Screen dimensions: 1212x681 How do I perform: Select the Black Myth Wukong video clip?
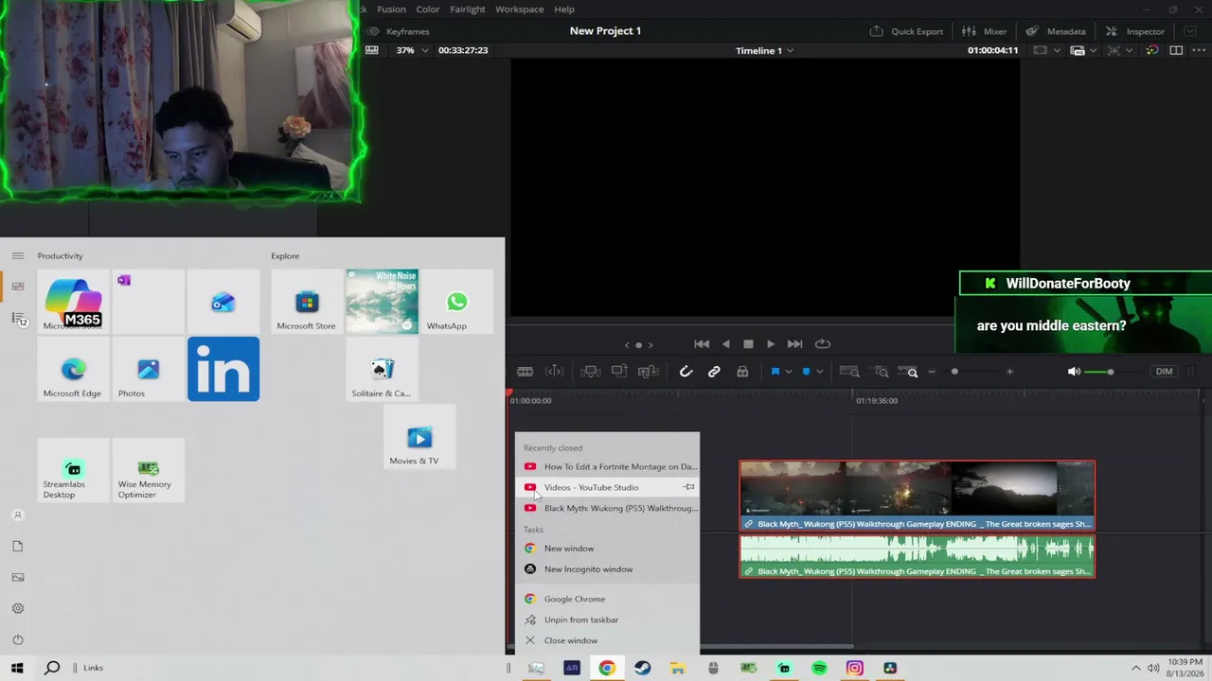click(917, 496)
